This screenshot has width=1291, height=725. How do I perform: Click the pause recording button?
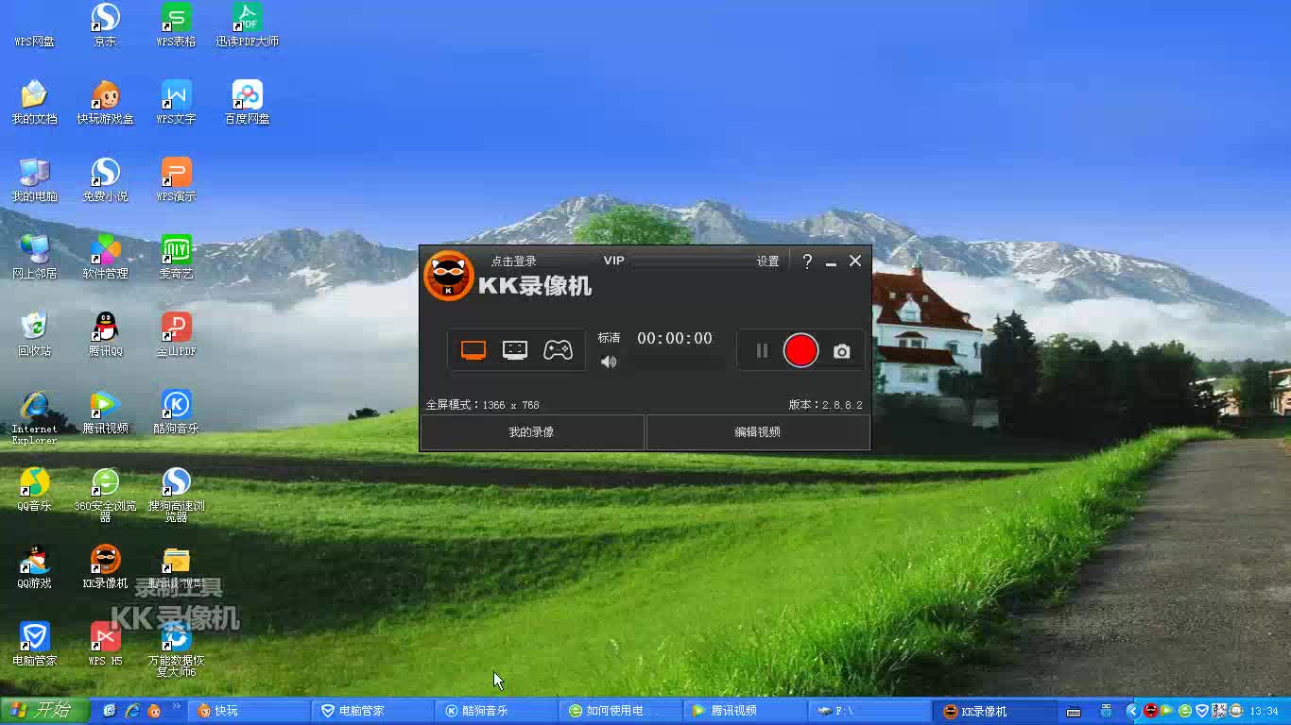763,350
